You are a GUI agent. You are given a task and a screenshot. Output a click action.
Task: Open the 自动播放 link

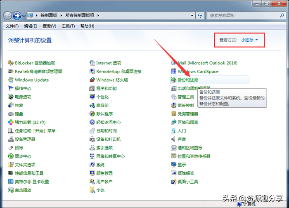click(x=23, y=190)
